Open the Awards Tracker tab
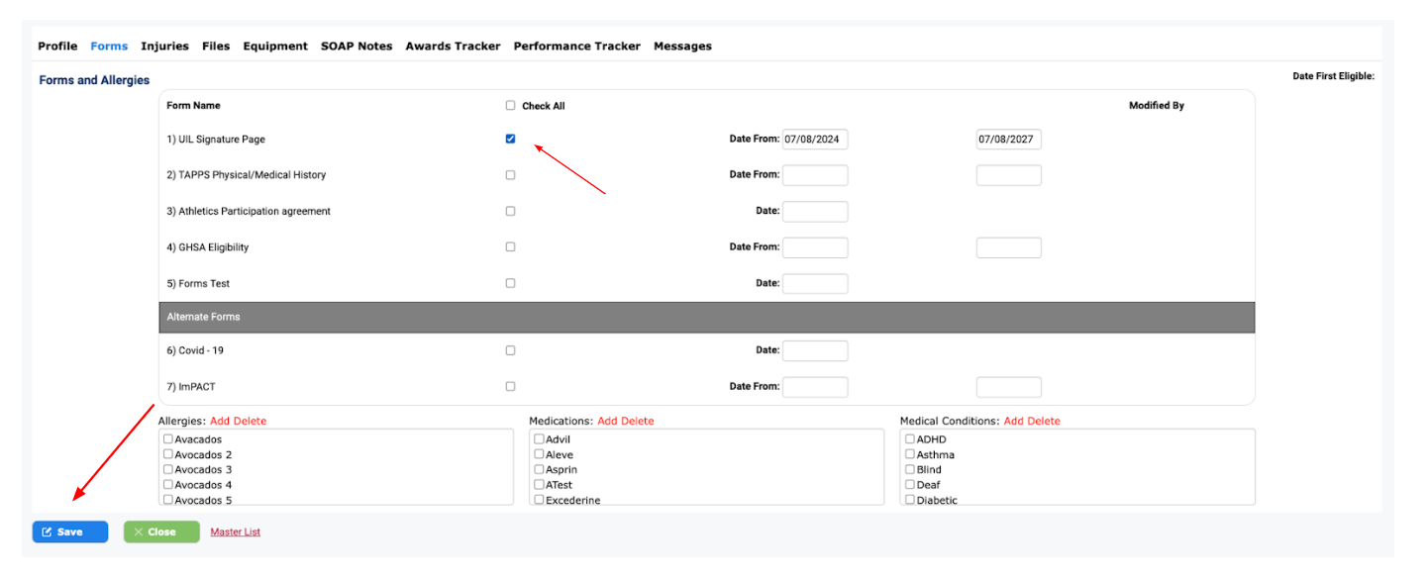 coord(453,47)
